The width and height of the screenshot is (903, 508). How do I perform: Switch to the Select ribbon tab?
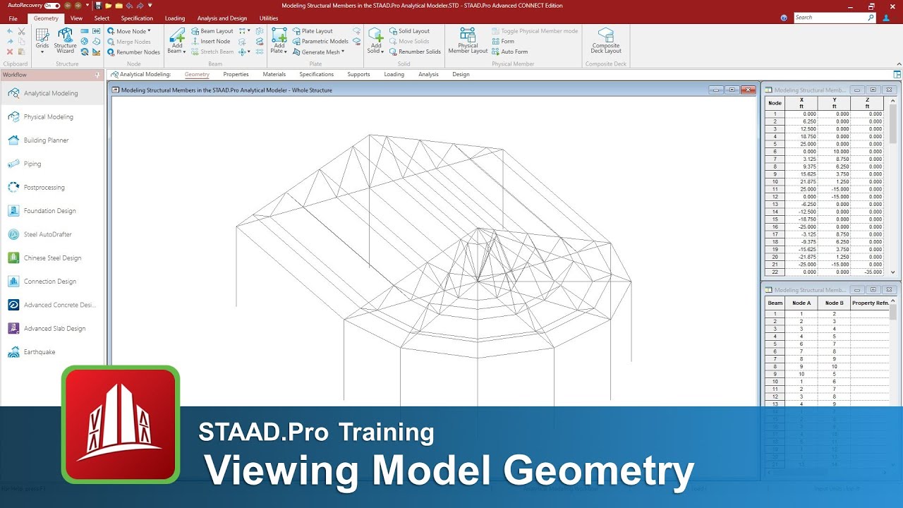point(102,18)
